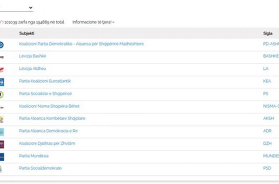This screenshot has width=279, height=184.
Task: Click the 'Subjekti' column header
Action: click(x=27, y=33)
